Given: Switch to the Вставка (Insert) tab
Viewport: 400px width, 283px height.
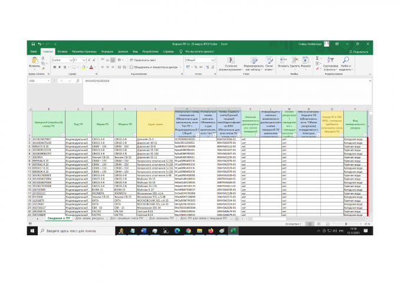Looking at the screenshot, I should tap(63, 51).
